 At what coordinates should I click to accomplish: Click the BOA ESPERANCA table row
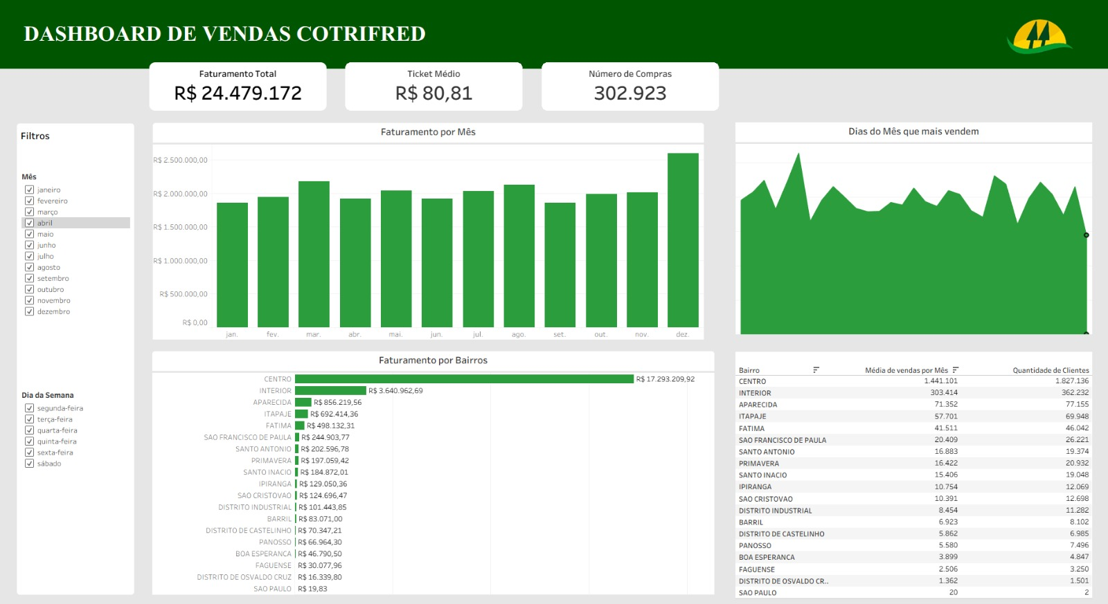(913, 557)
